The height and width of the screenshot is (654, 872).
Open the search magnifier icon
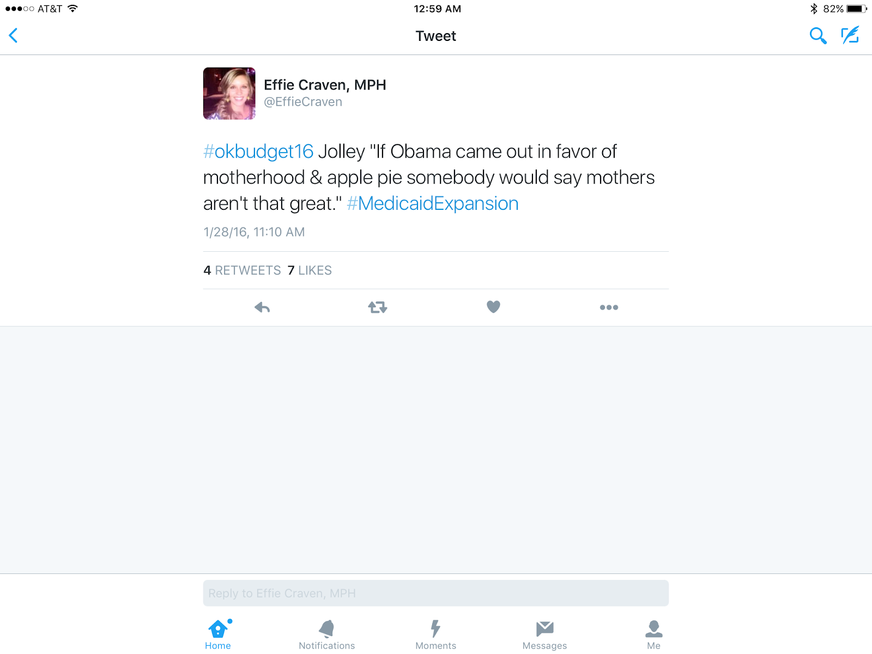click(x=818, y=36)
